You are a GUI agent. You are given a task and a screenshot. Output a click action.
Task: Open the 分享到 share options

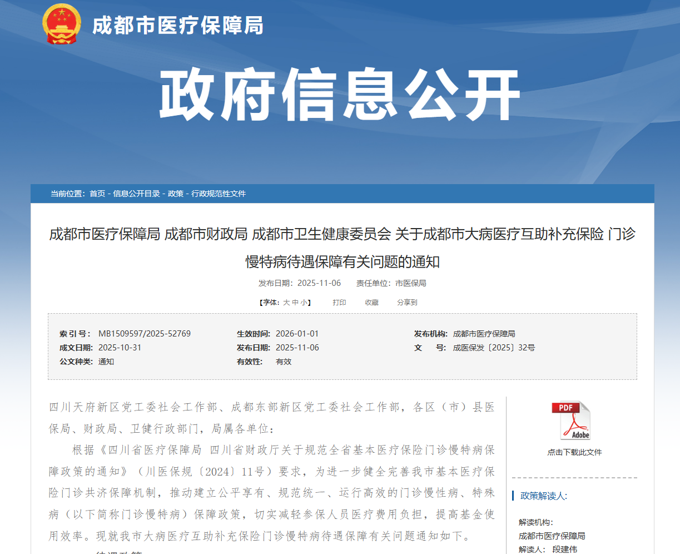click(407, 303)
